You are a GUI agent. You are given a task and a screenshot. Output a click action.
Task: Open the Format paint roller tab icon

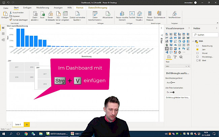175,58
